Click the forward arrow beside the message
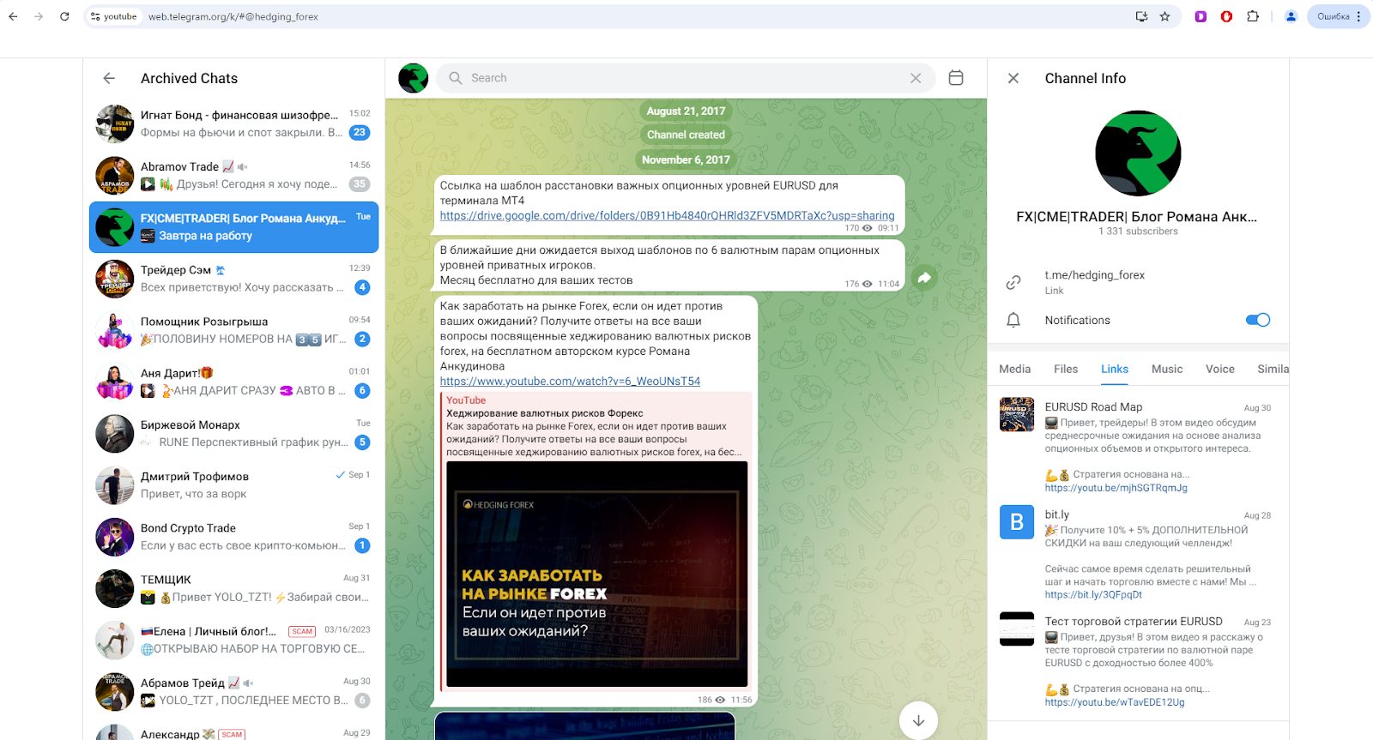The width and height of the screenshot is (1373, 740). click(x=924, y=278)
